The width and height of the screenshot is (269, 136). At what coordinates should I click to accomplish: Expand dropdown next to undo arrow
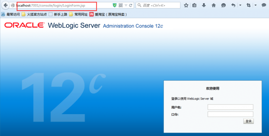coord(240,5)
